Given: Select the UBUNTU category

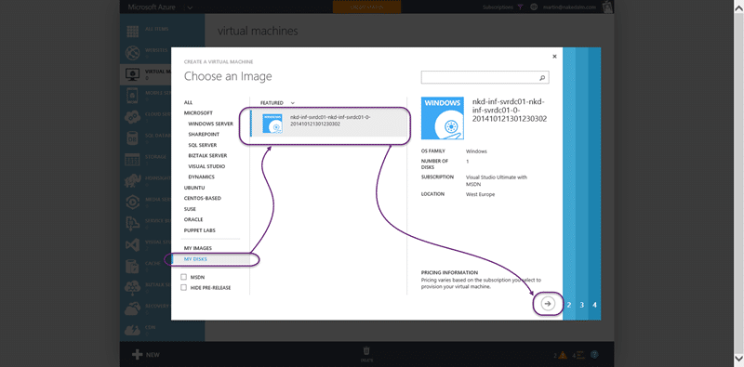Looking at the screenshot, I should pos(194,188).
